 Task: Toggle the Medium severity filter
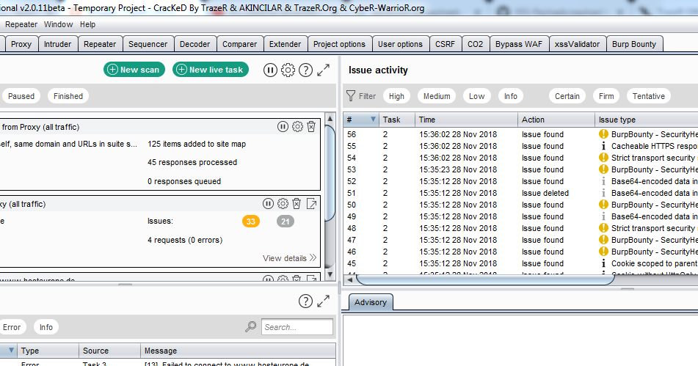tap(437, 96)
